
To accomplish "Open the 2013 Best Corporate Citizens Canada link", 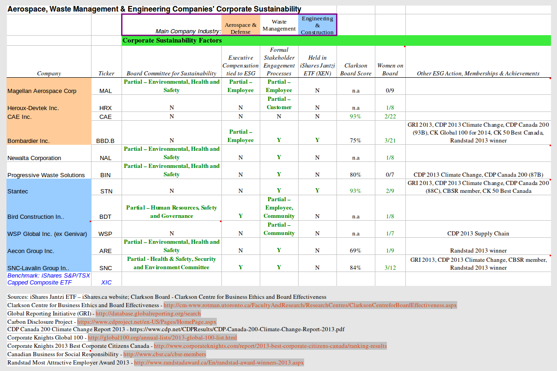I will [x=270, y=346].
